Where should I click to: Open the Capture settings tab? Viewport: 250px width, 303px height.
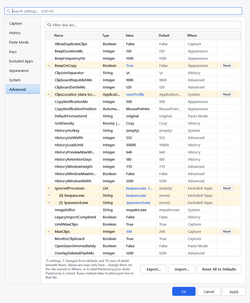(23, 23)
